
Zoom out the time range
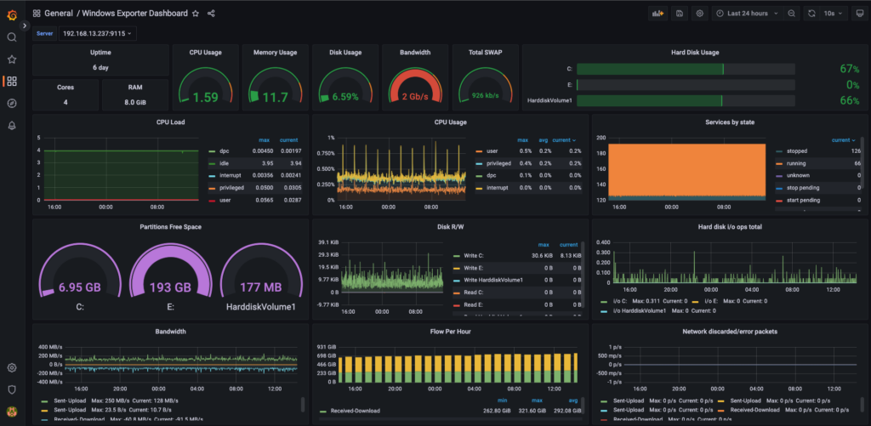coord(791,14)
